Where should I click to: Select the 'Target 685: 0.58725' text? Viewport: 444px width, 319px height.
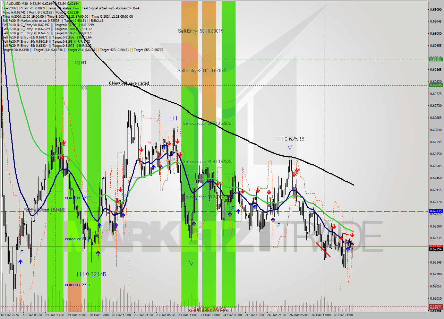pyautogui.click(x=148, y=50)
